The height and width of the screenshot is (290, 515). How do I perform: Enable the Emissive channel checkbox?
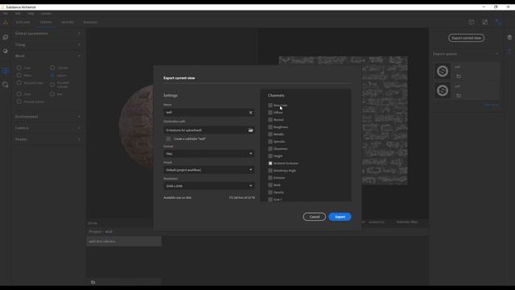coord(270,177)
